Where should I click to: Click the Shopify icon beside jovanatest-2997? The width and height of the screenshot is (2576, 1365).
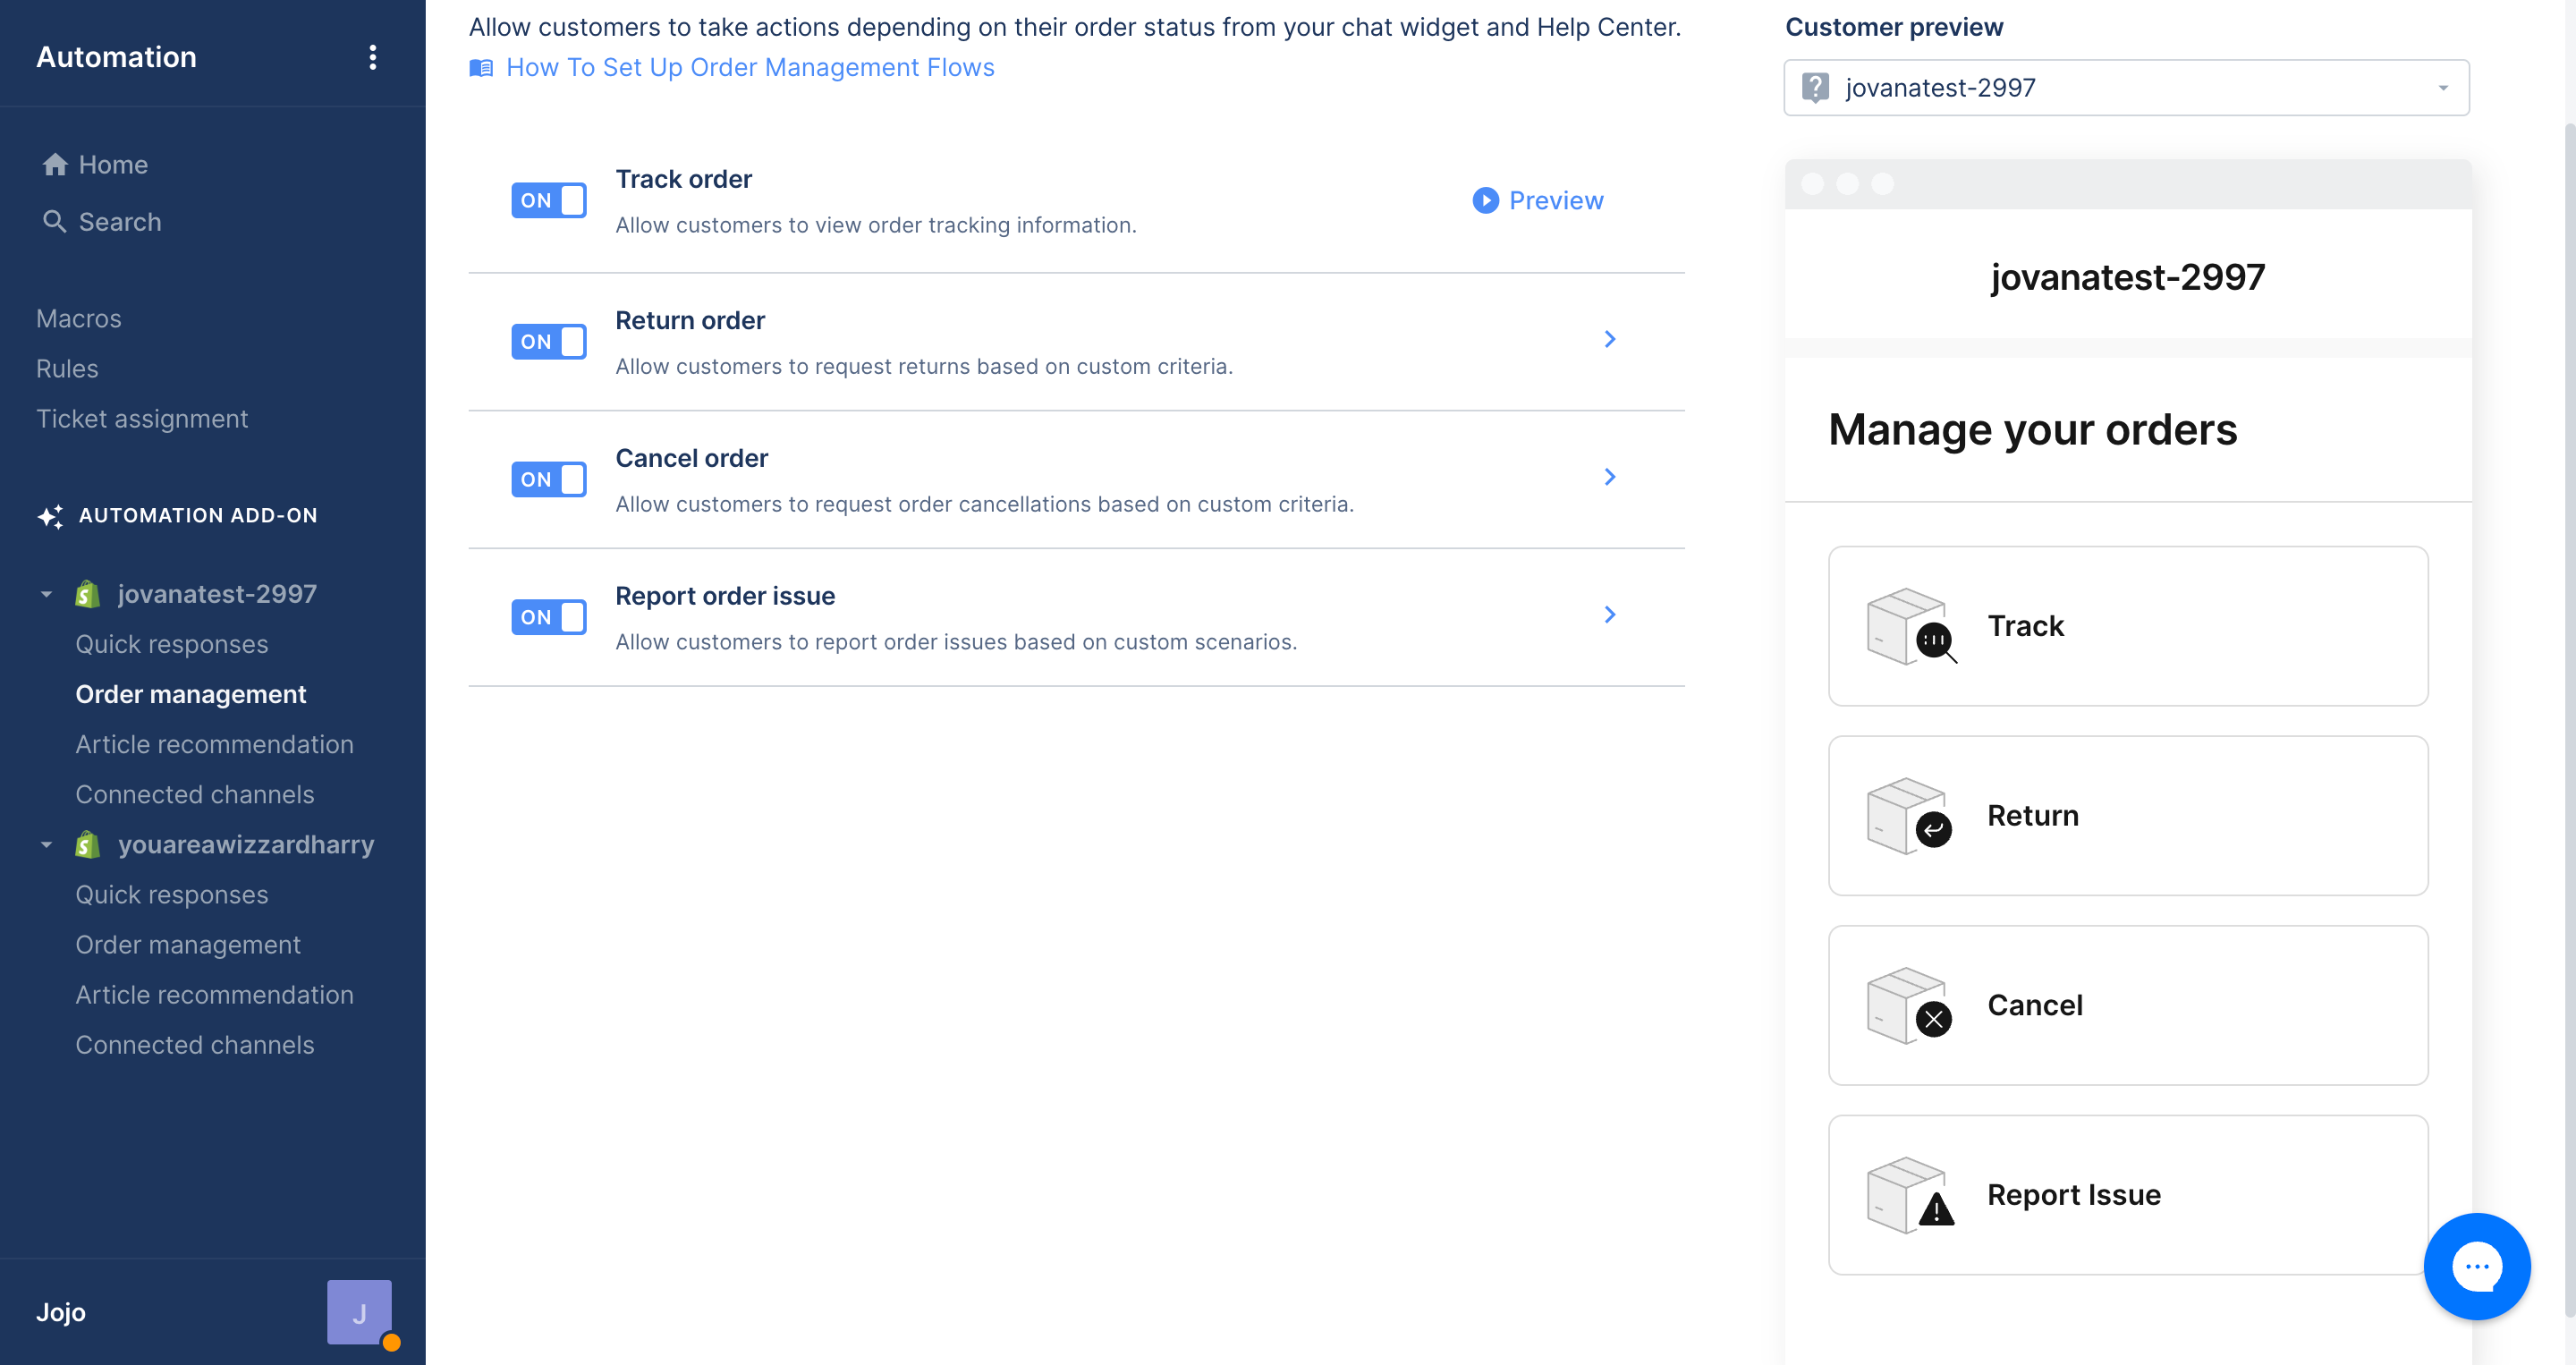click(x=88, y=594)
